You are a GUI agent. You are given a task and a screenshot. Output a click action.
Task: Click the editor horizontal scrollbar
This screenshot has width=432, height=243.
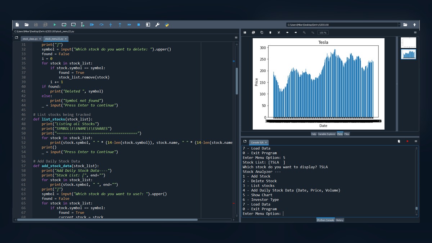pos(107,219)
